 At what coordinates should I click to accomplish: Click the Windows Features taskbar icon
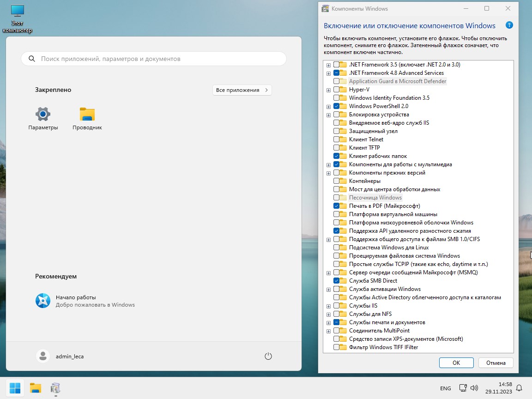tap(55, 388)
